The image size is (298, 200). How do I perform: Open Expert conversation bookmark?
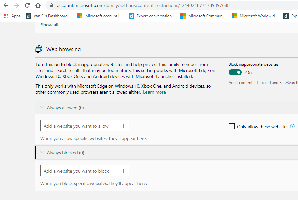tap(152, 16)
